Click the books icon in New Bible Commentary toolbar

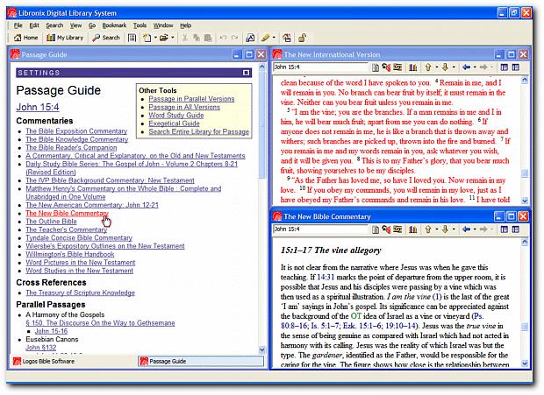413,229
